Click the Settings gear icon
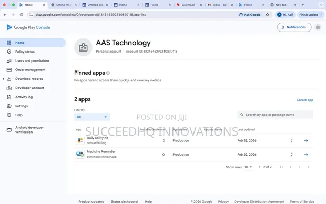326x204 pixels. (9, 106)
